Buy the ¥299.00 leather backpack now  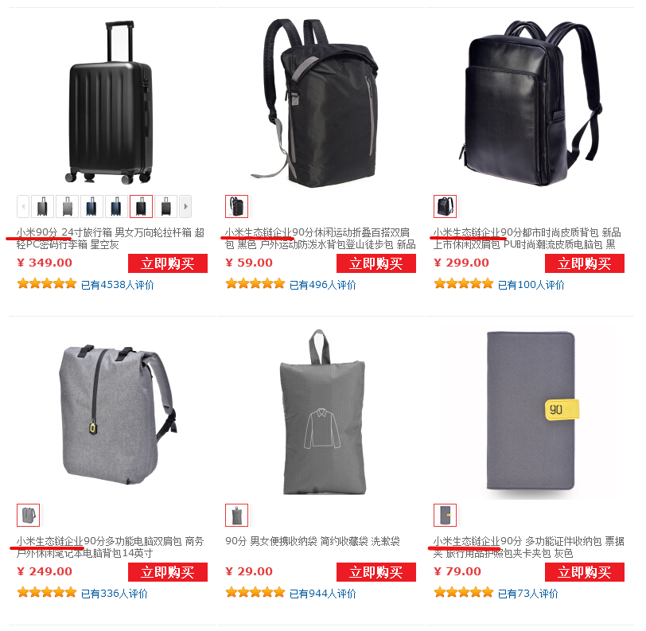(585, 263)
